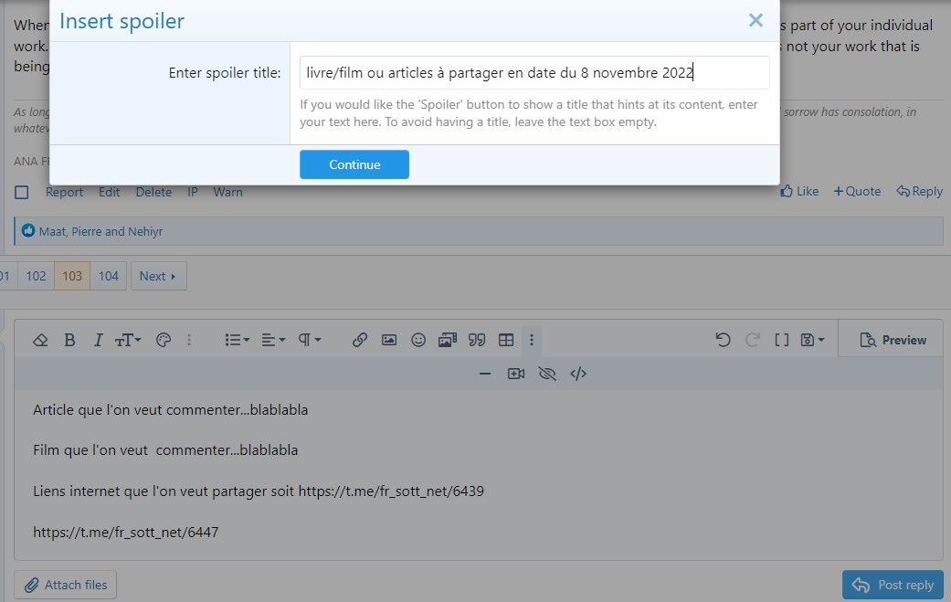
Task: Tick the post selection checkbox beside Report
Action: pos(22,192)
